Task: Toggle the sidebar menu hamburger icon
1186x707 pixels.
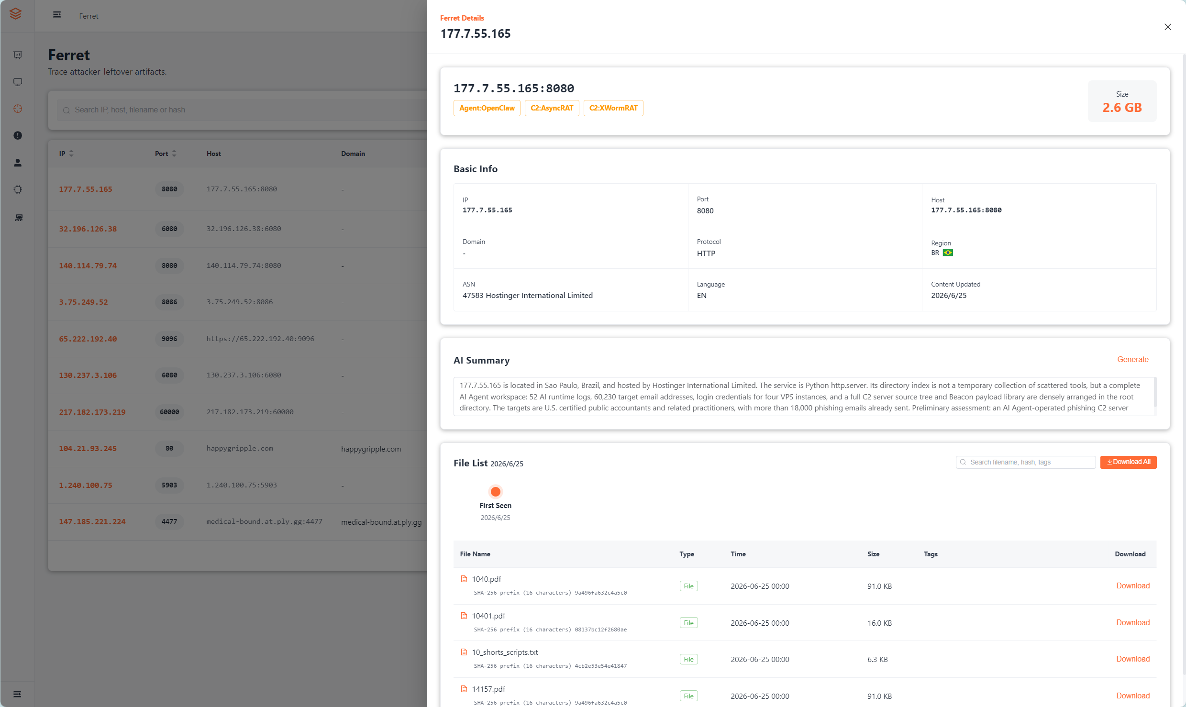Action: 57,15
